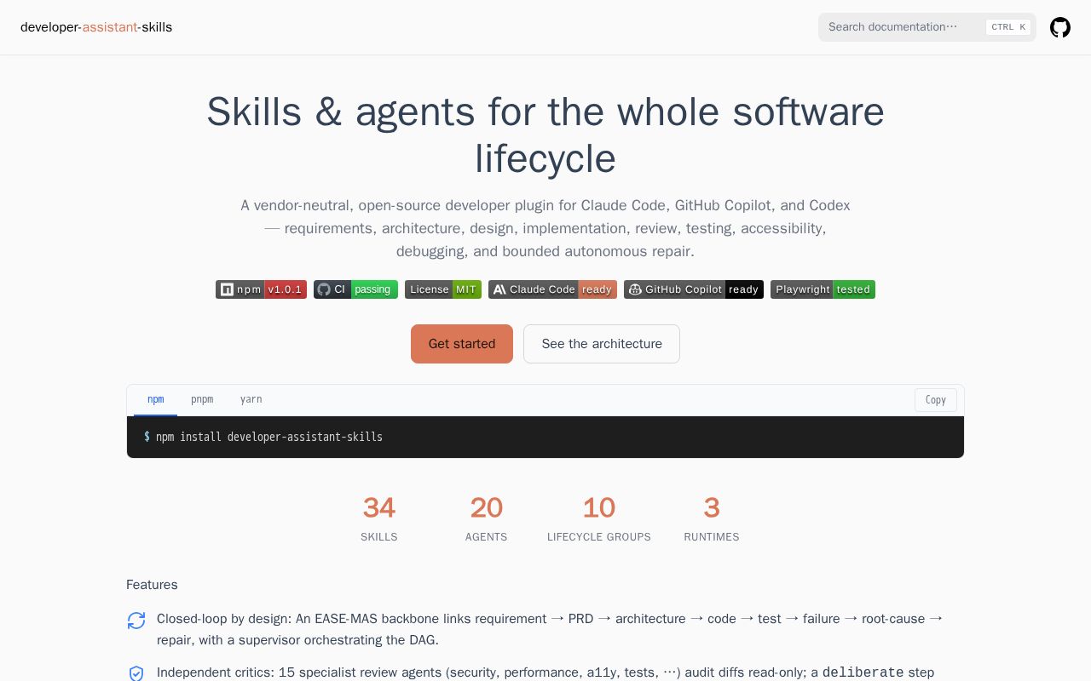Click the Closed-loop by design feature text
This screenshot has height=681, width=1091.
551,629
